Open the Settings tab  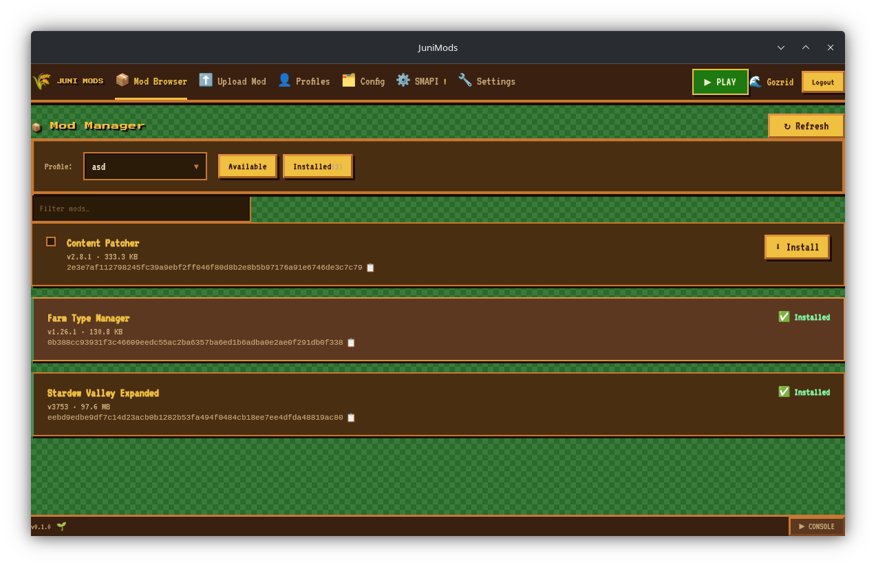[x=487, y=81]
